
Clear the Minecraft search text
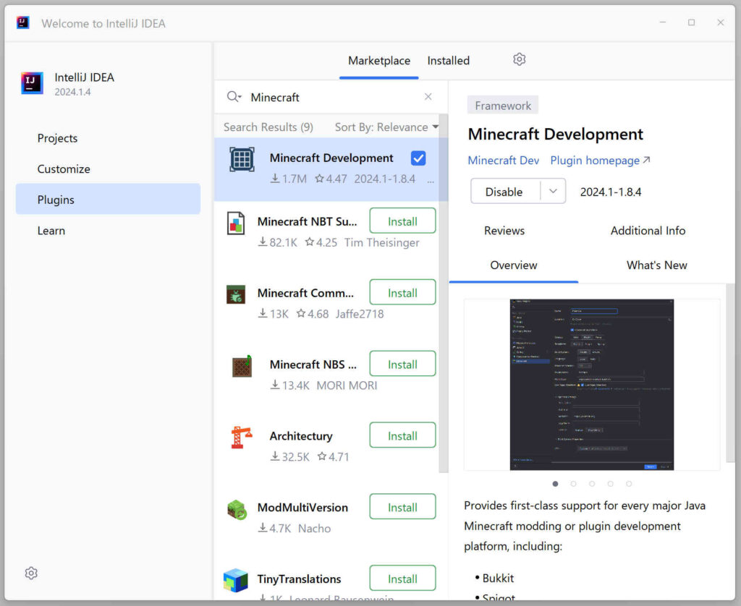(428, 97)
